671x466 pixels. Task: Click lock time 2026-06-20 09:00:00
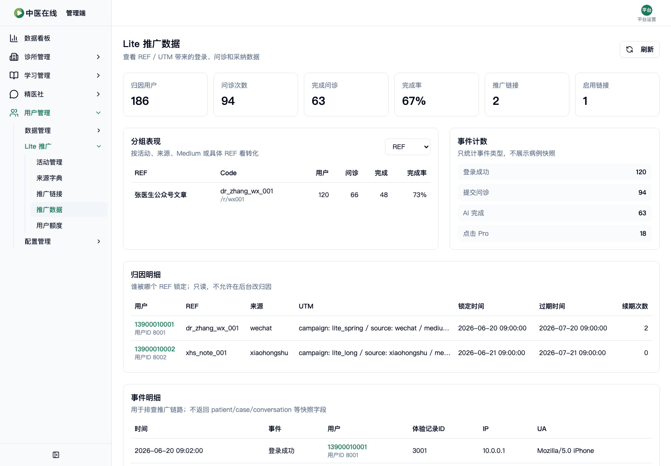[492, 328]
